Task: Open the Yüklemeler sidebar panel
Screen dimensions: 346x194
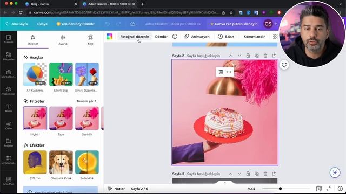Action: [9, 91]
